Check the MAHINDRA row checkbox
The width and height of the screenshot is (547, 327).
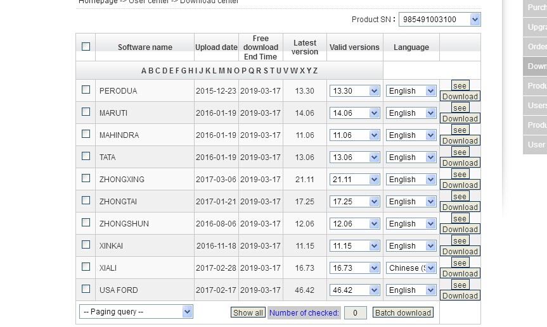tap(86, 133)
